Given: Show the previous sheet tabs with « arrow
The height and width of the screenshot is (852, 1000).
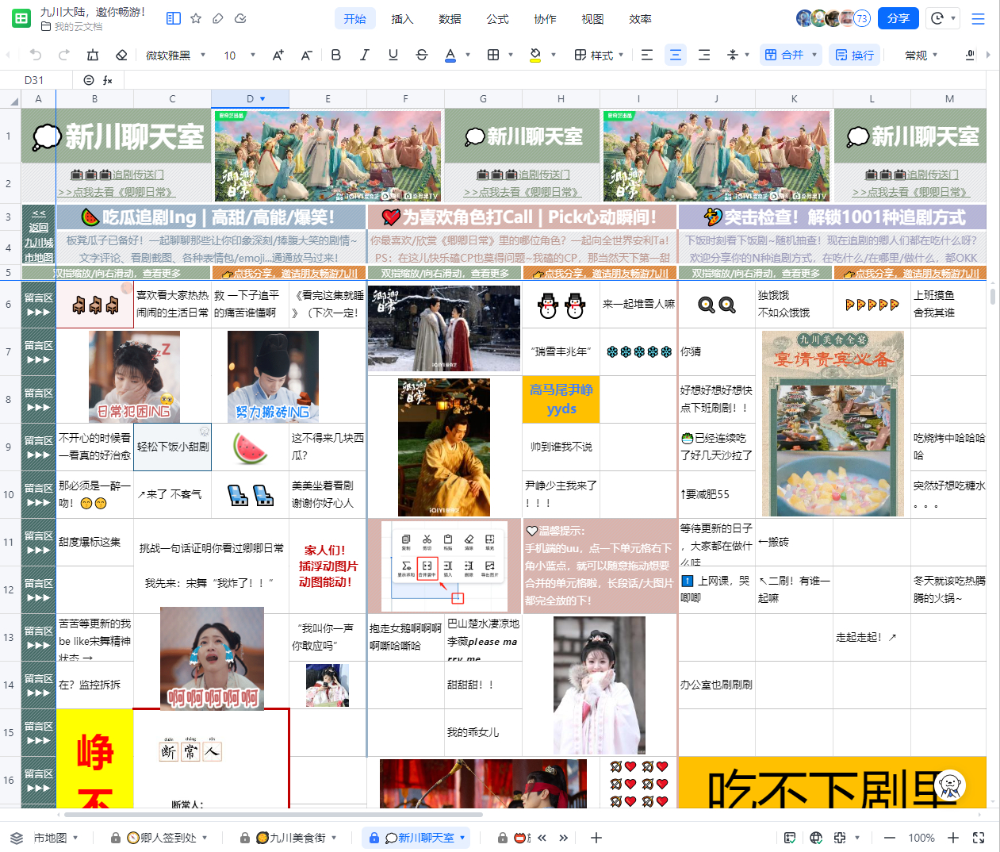Looking at the screenshot, I should tap(542, 838).
